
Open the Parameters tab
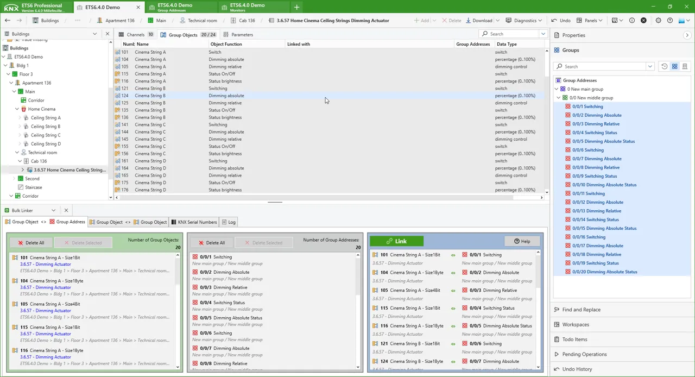[x=238, y=34]
